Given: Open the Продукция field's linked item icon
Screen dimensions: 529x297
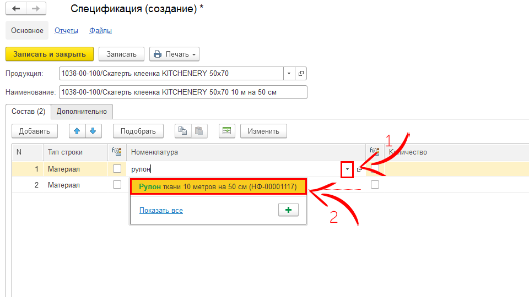Looking at the screenshot, I should 301,73.
